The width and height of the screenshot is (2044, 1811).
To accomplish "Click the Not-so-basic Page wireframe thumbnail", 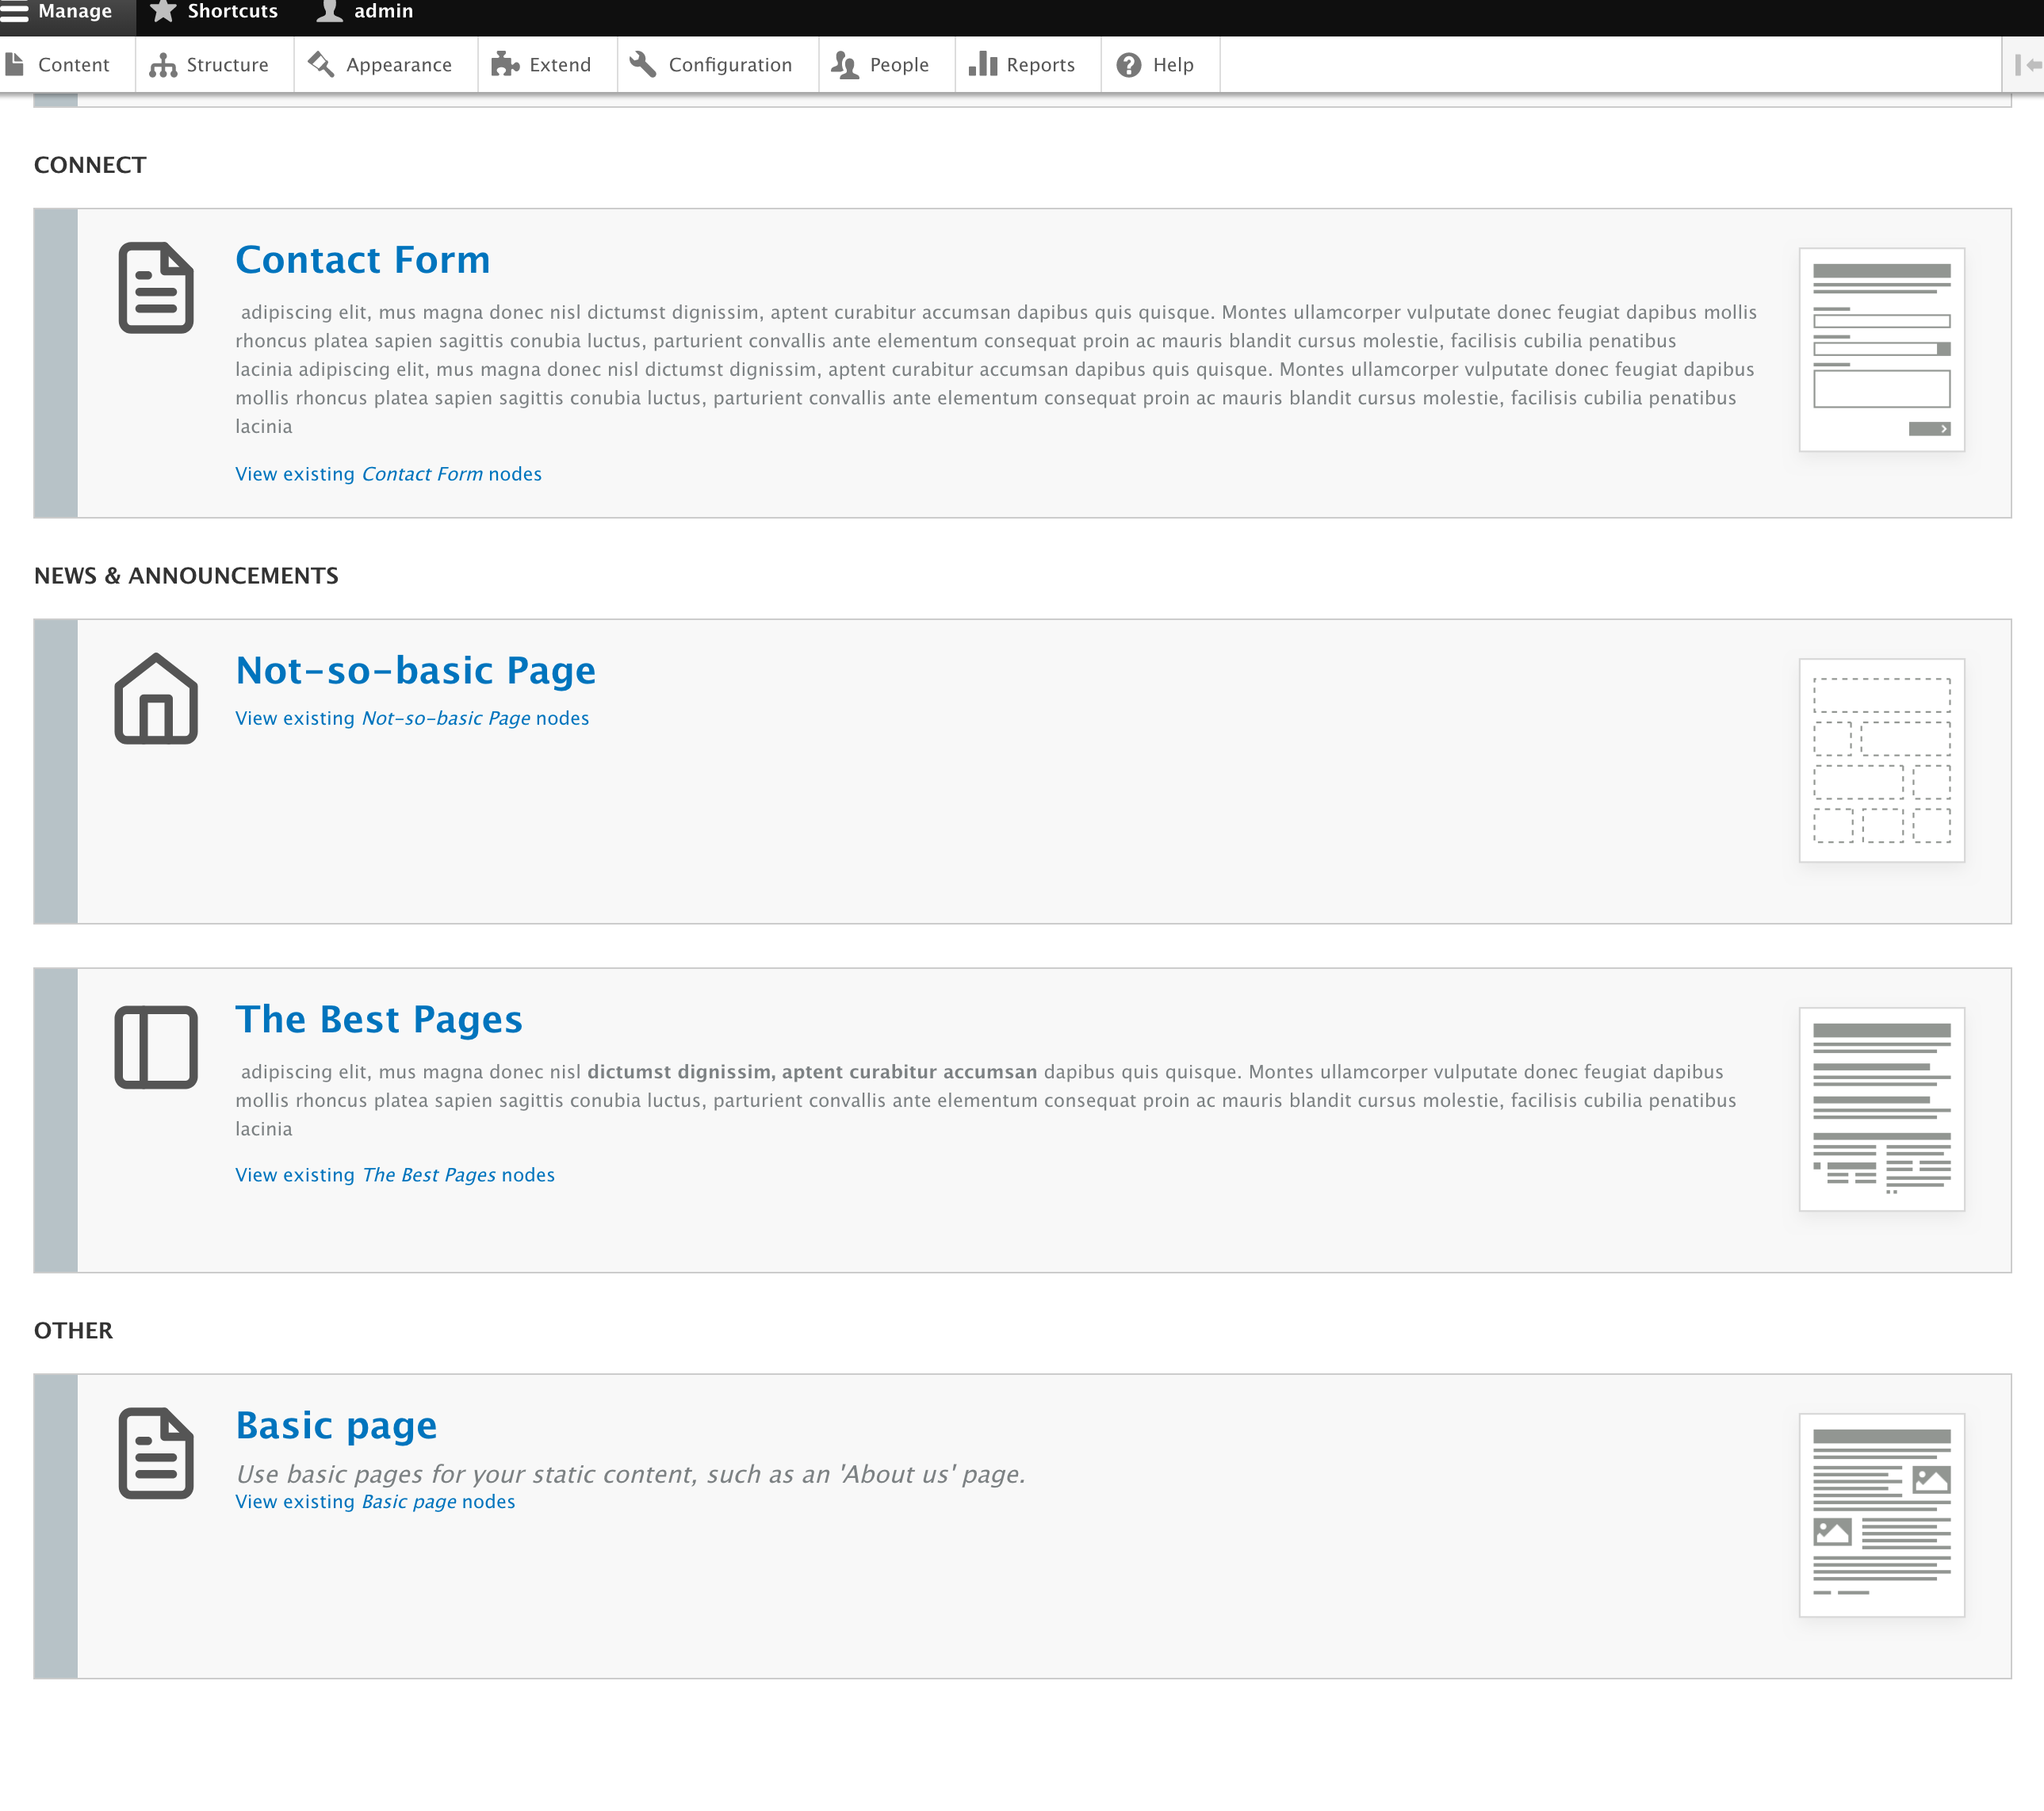I will click(1881, 760).
